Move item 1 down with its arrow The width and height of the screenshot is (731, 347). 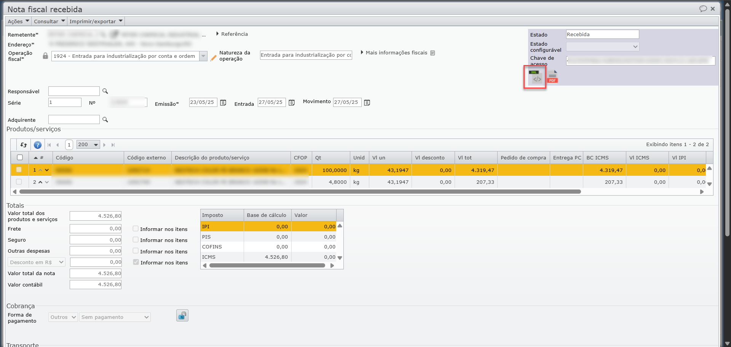tap(47, 170)
